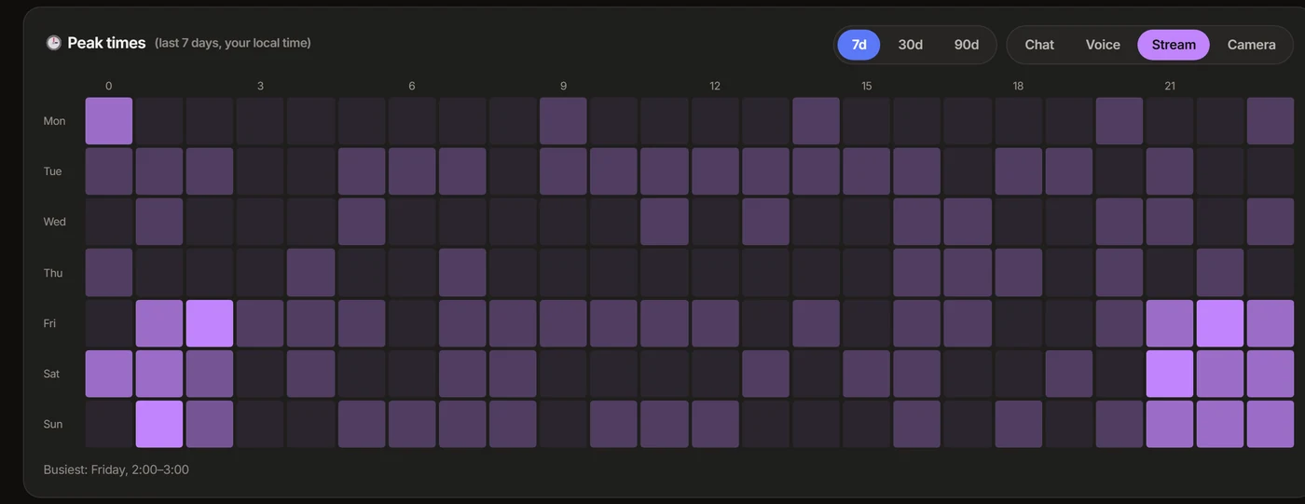Click the Wednesday hour 5 heatmap cell
Screen dimensions: 1305x504
362,222
